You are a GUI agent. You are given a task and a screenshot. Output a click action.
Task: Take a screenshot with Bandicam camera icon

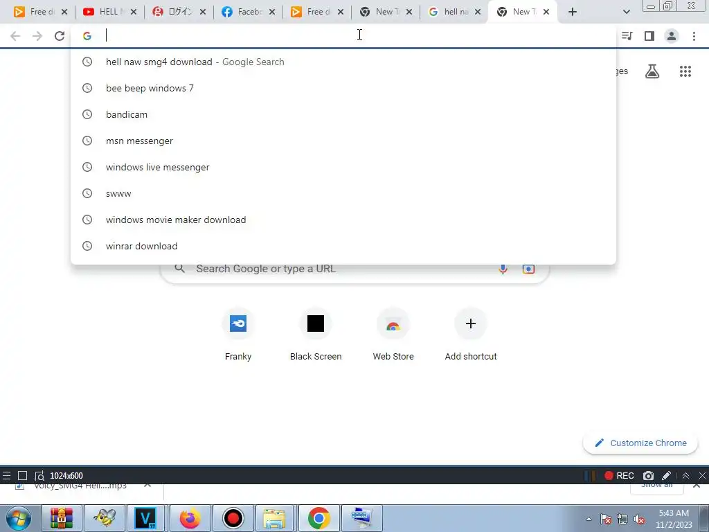click(x=648, y=475)
